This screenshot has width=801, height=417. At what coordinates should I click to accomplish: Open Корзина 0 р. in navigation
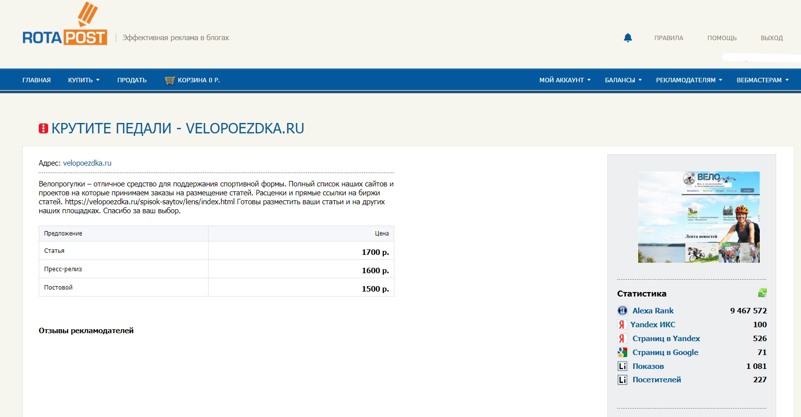199,80
